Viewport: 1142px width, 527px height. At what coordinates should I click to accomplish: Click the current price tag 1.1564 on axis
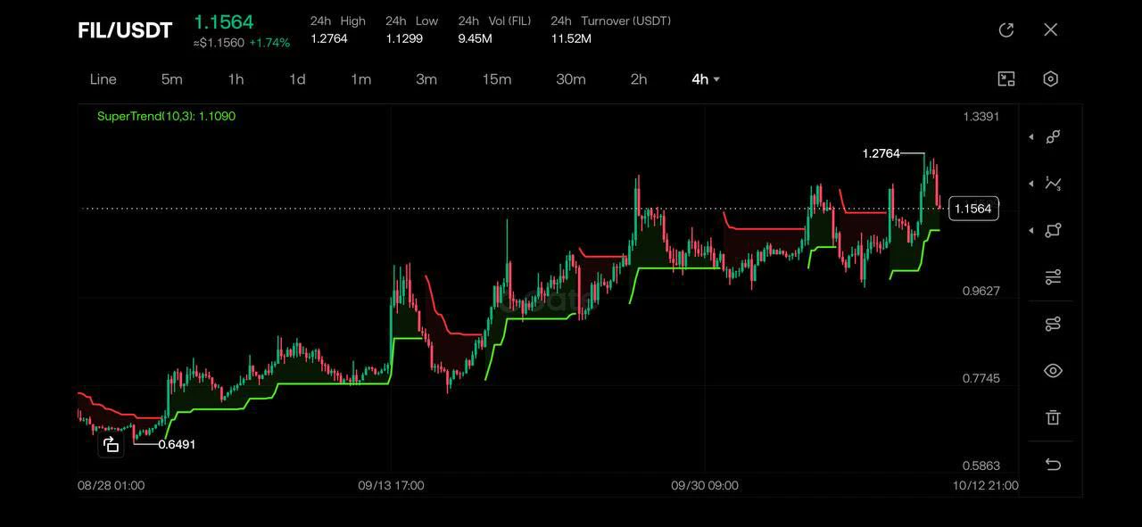click(972, 209)
